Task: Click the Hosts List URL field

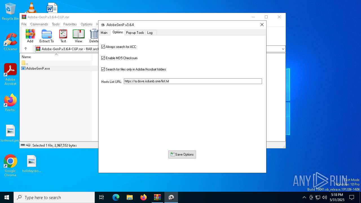Action: 193,81
